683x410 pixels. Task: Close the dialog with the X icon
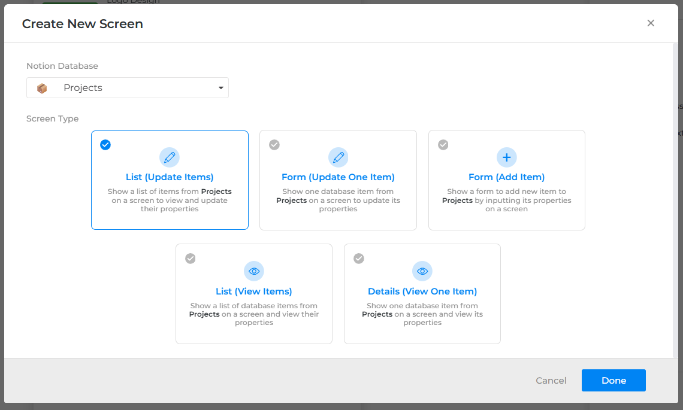[x=651, y=23]
